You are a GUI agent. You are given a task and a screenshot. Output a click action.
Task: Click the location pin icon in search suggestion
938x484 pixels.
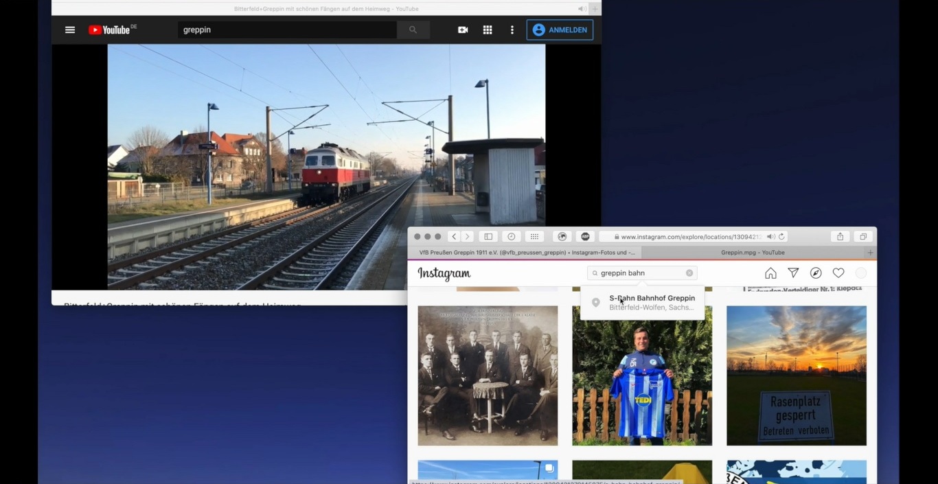[596, 303]
